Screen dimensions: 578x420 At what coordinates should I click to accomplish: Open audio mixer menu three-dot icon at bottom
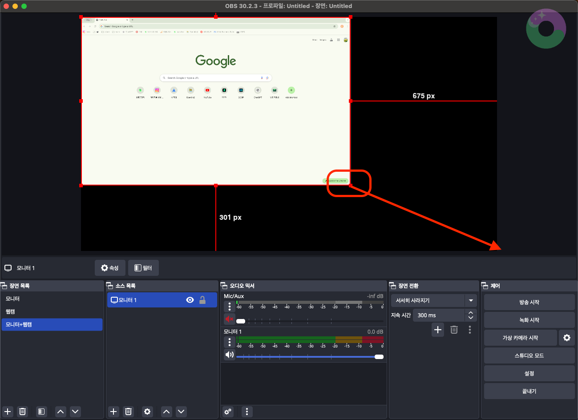pos(247,412)
